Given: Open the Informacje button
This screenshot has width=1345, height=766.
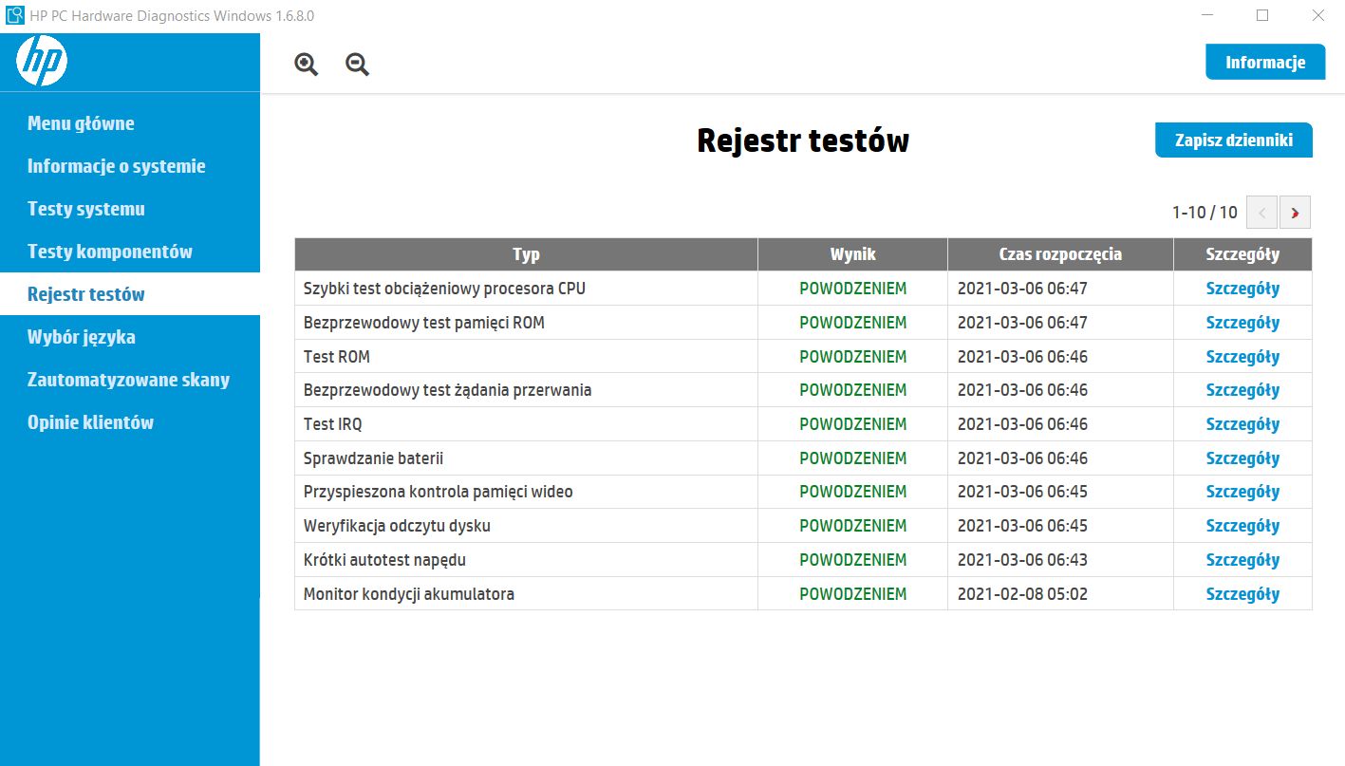Looking at the screenshot, I should [x=1265, y=63].
